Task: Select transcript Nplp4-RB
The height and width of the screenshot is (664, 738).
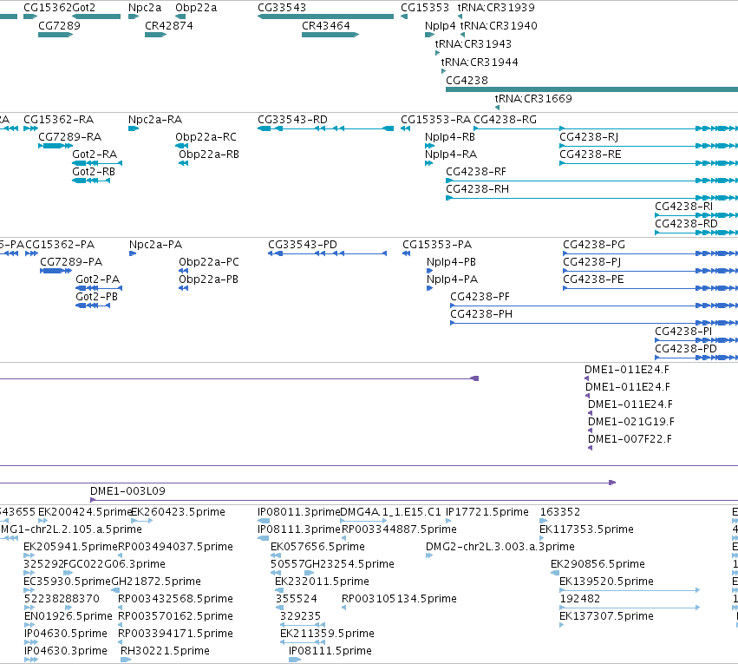Action: (450, 137)
